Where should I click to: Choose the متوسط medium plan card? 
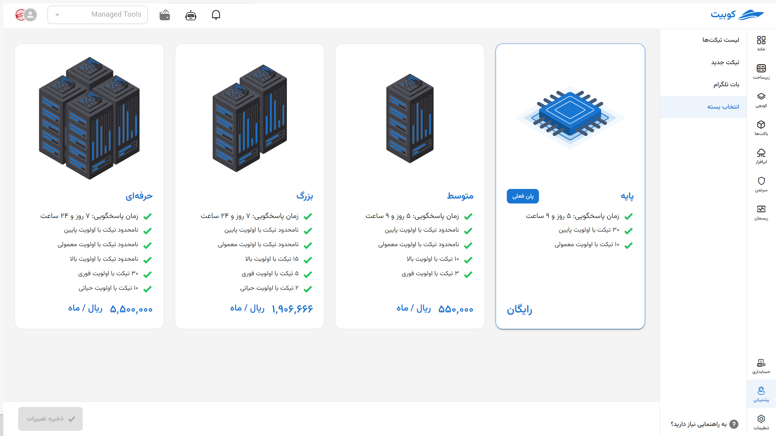click(x=410, y=186)
